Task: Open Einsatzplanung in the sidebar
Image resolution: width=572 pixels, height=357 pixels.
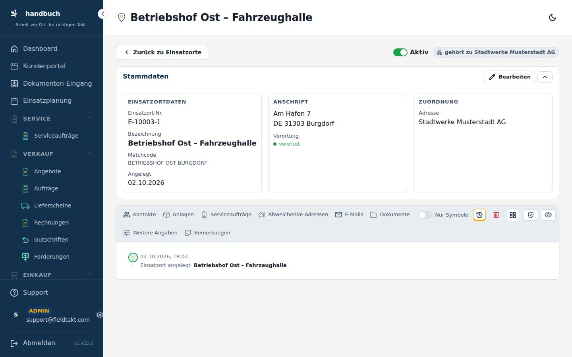Action: (x=52, y=101)
